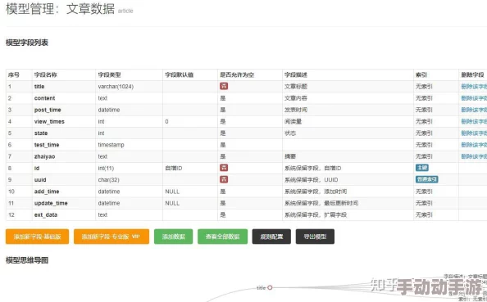Select field name post_time

(48, 110)
